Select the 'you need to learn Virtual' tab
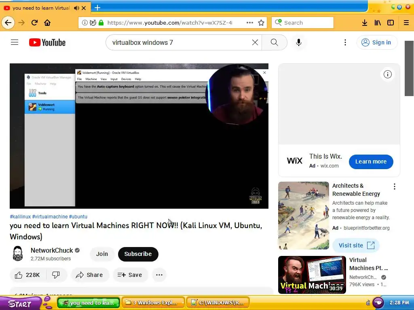Viewport: 414px width, 310px height. pyautogui.click(x=41, y=8)
